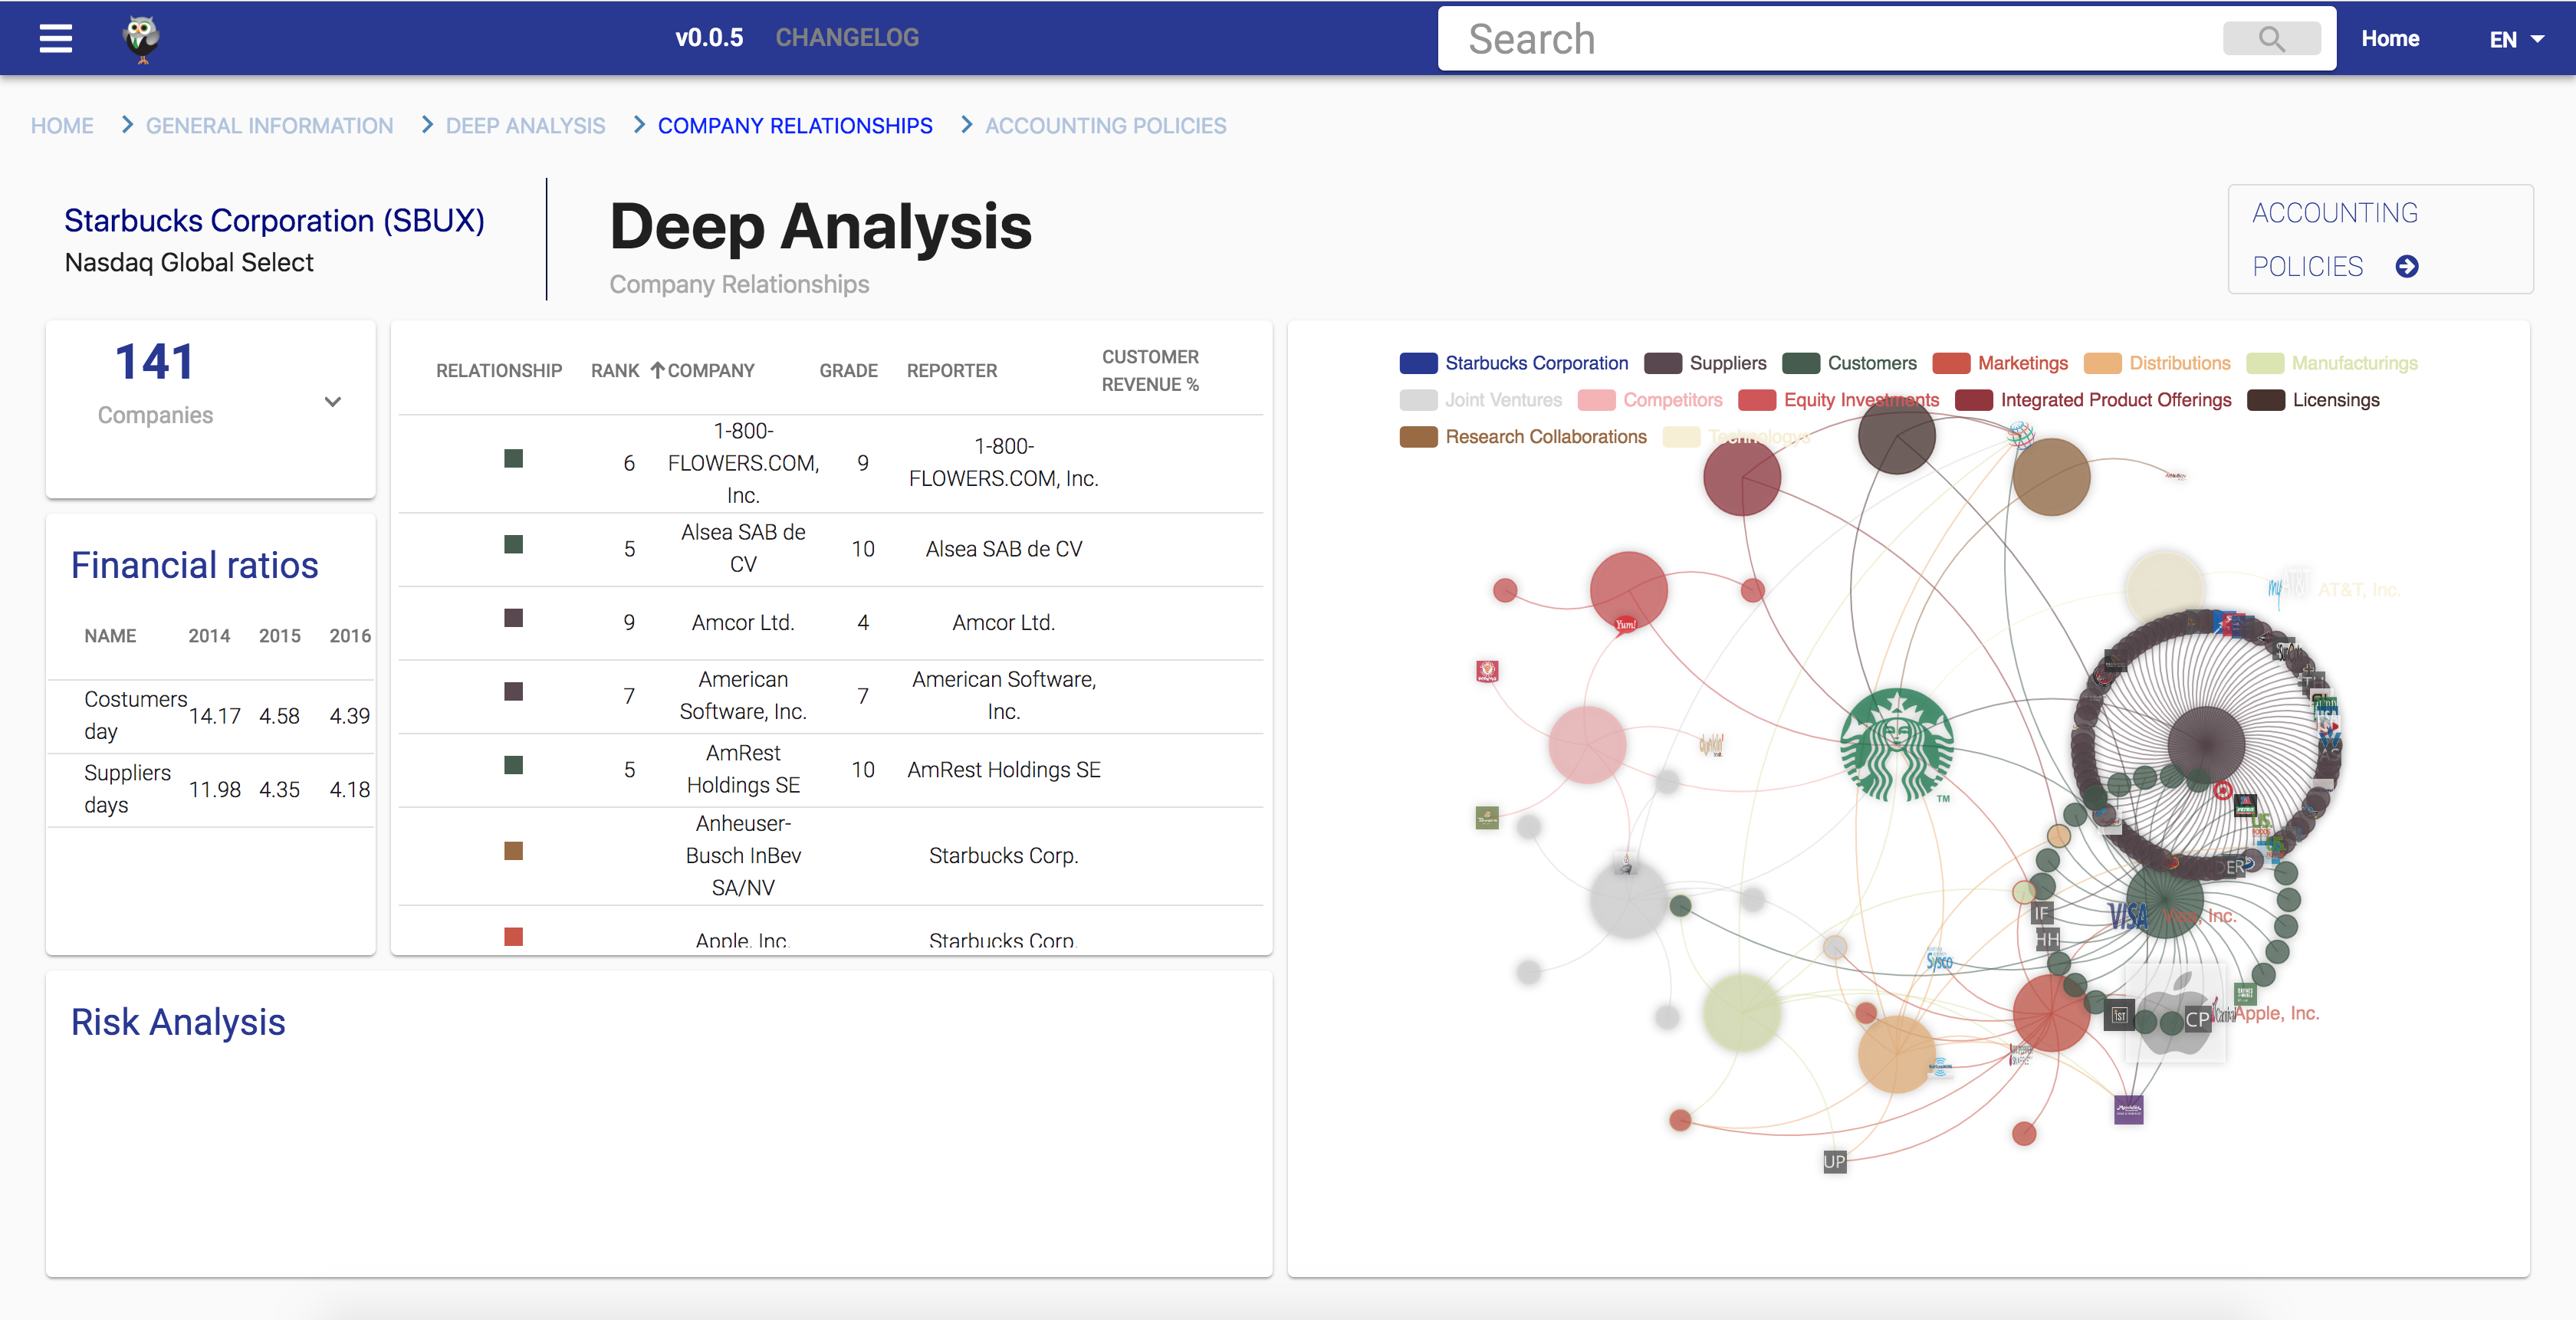Sort by CUSTOMER REVENUE % header
Screen dimensions: 2576x1320
point(1150,370)
